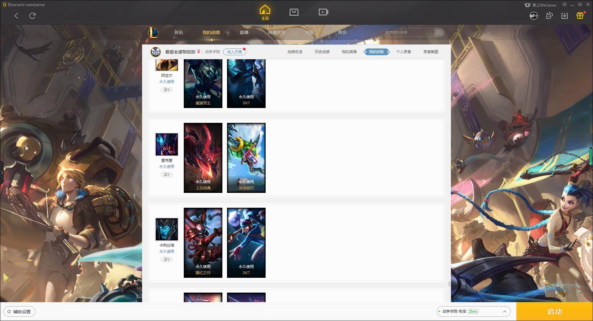Expand the left edge sidebar handle
This screenshot has height=321, width=593.
tap(2, 173)
